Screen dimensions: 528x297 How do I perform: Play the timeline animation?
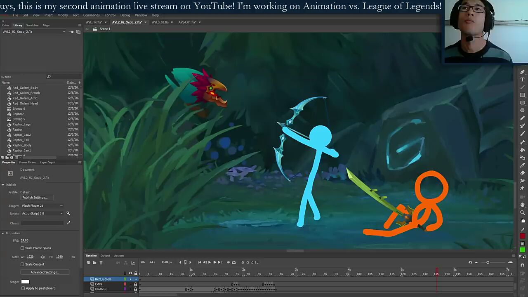point(210,262)
